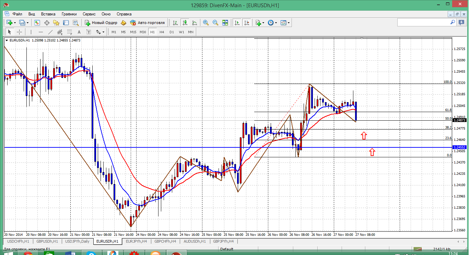This screenshot has height=255, width=470.
Task: Click the zoom in magnifier icon
Action: coord(206,23)
